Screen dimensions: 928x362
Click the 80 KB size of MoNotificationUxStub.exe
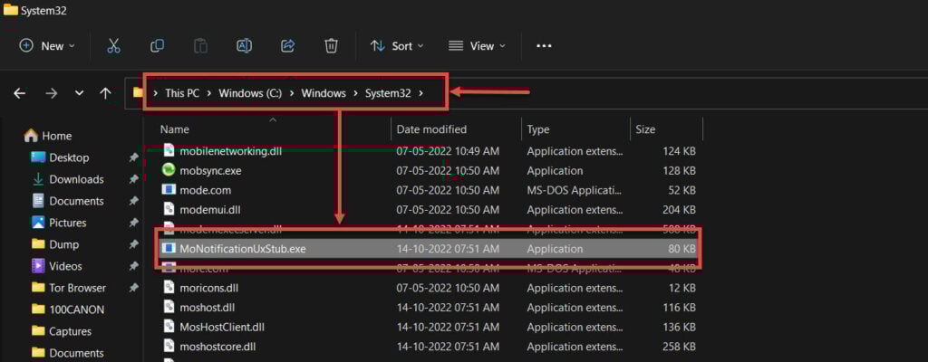pos(681,249)
